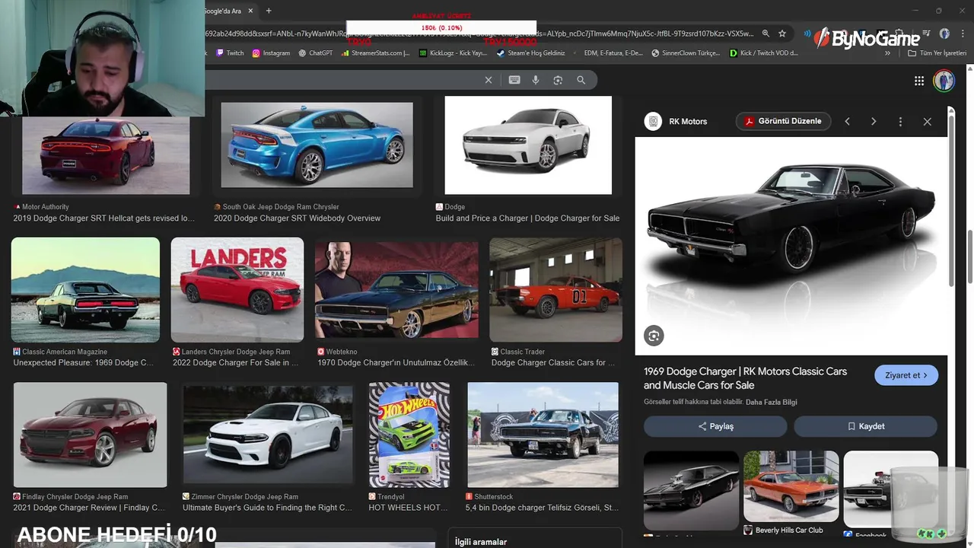This screenshot has width=974, height=548.
Task: Click 5,4 bin Dodge charger Telifsiz caption
Action: click(542, 508)
